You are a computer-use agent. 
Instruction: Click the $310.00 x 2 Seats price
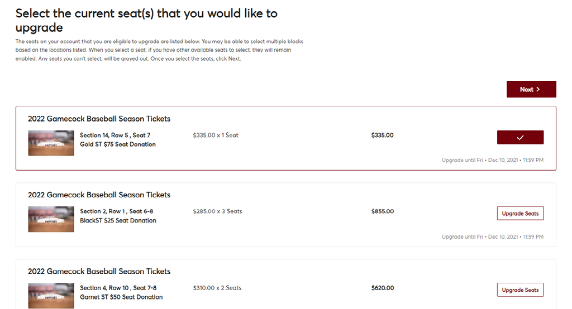click(x=217, y=288)
